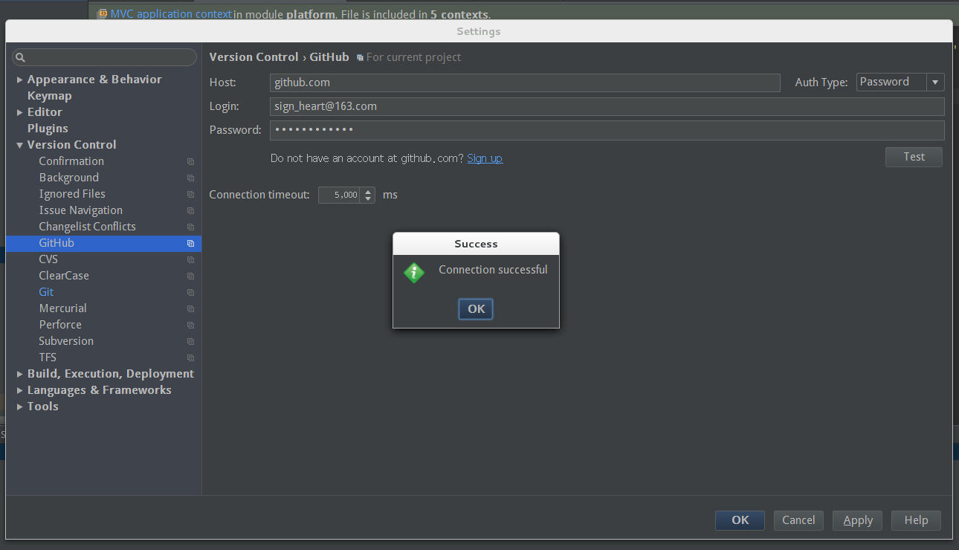The width and height of the screenshot is (959, 550).
Task: Expand the Editor section
Action: click(x=19, y=112)
